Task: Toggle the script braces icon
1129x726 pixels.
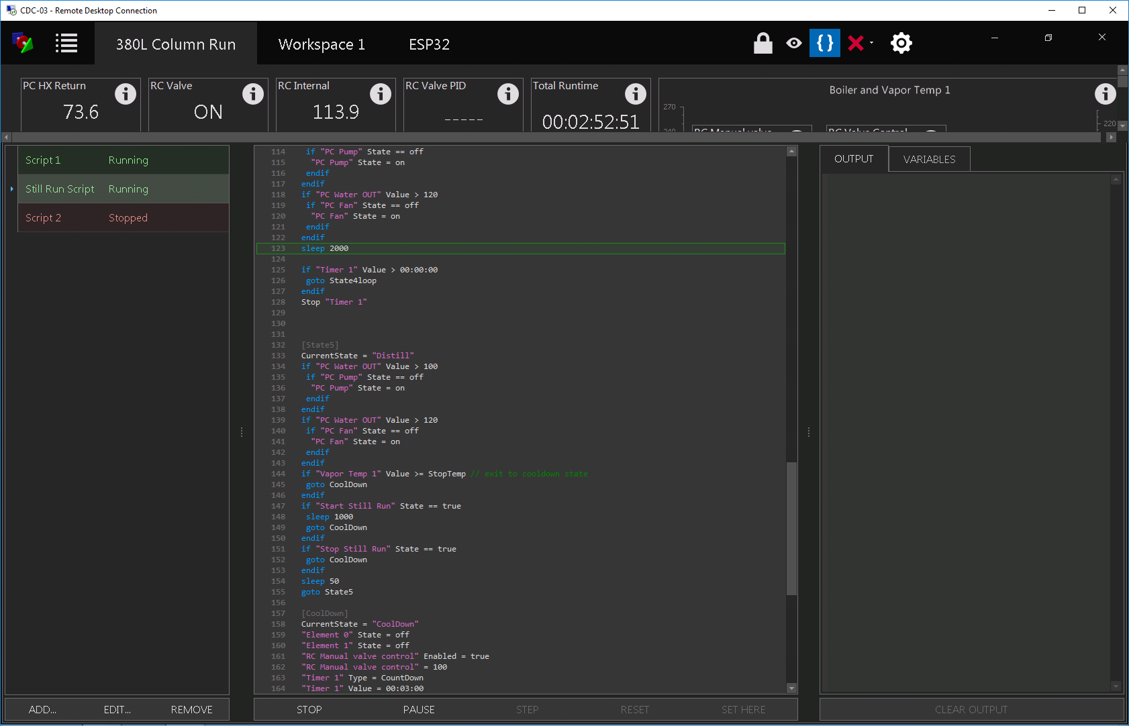Action: 825,43
